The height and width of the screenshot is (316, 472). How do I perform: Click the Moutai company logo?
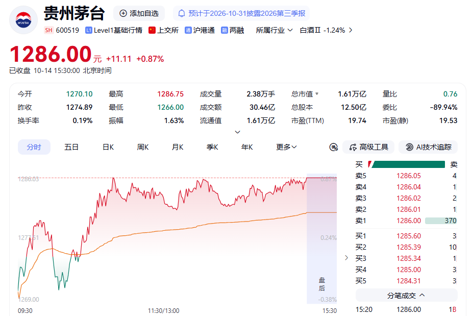[23, 19]
